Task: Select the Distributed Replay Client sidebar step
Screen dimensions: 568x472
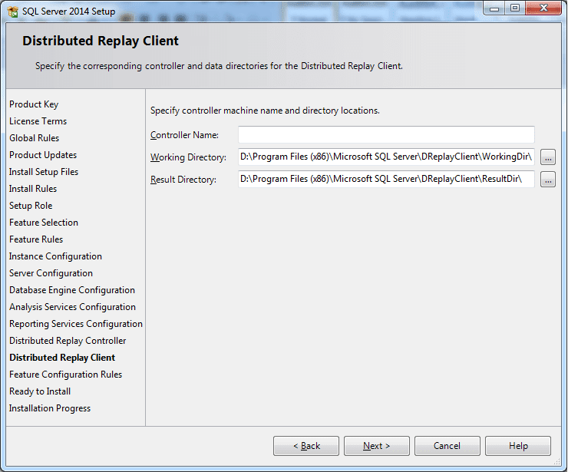Action: tap(62, 358)
